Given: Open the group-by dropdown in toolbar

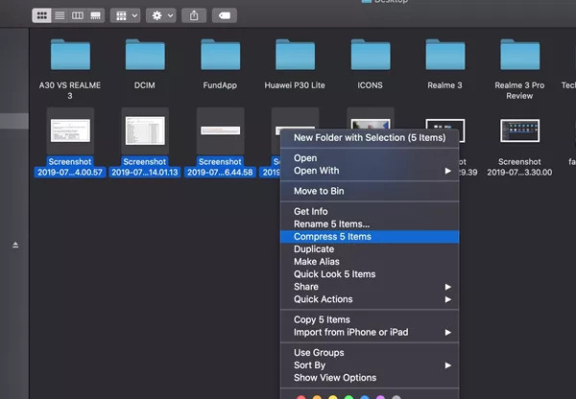Looking at the screenshot, I should tap(125, 15).
